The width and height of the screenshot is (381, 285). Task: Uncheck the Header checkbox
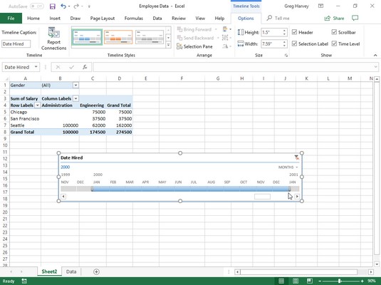coord(295,32)
